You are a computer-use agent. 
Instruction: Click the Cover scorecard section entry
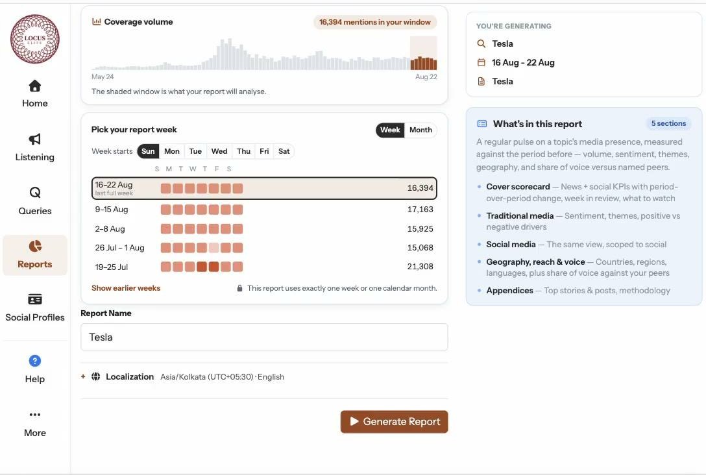click(582, 192)
